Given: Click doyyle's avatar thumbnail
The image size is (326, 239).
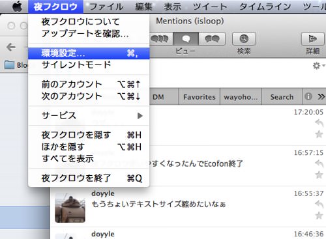Looking at the screenshot, I should (x=70, y=208).
